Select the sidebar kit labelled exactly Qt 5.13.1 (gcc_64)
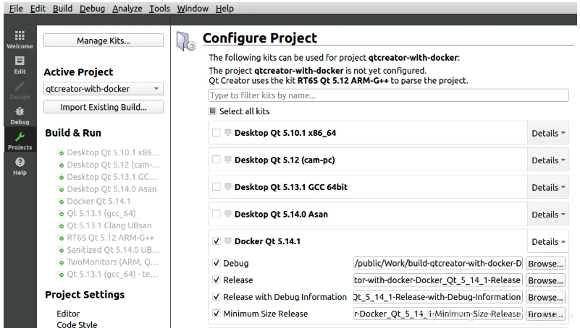The image size is (580, 328). pos(101,213)
